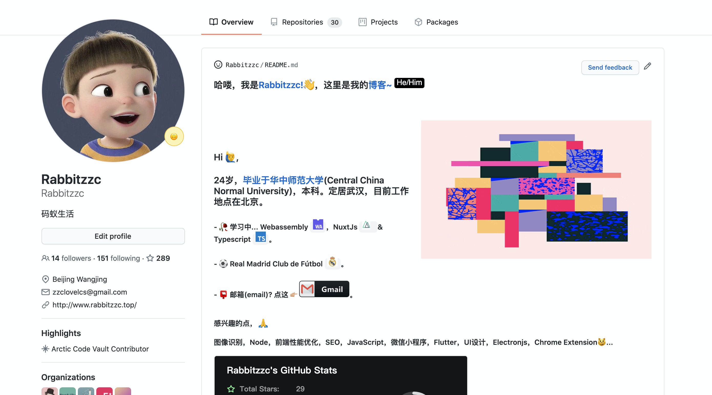712x395 pixels.
Task: Click the Rabbitzzc profile avatar picture
Action: pos(113,91)
